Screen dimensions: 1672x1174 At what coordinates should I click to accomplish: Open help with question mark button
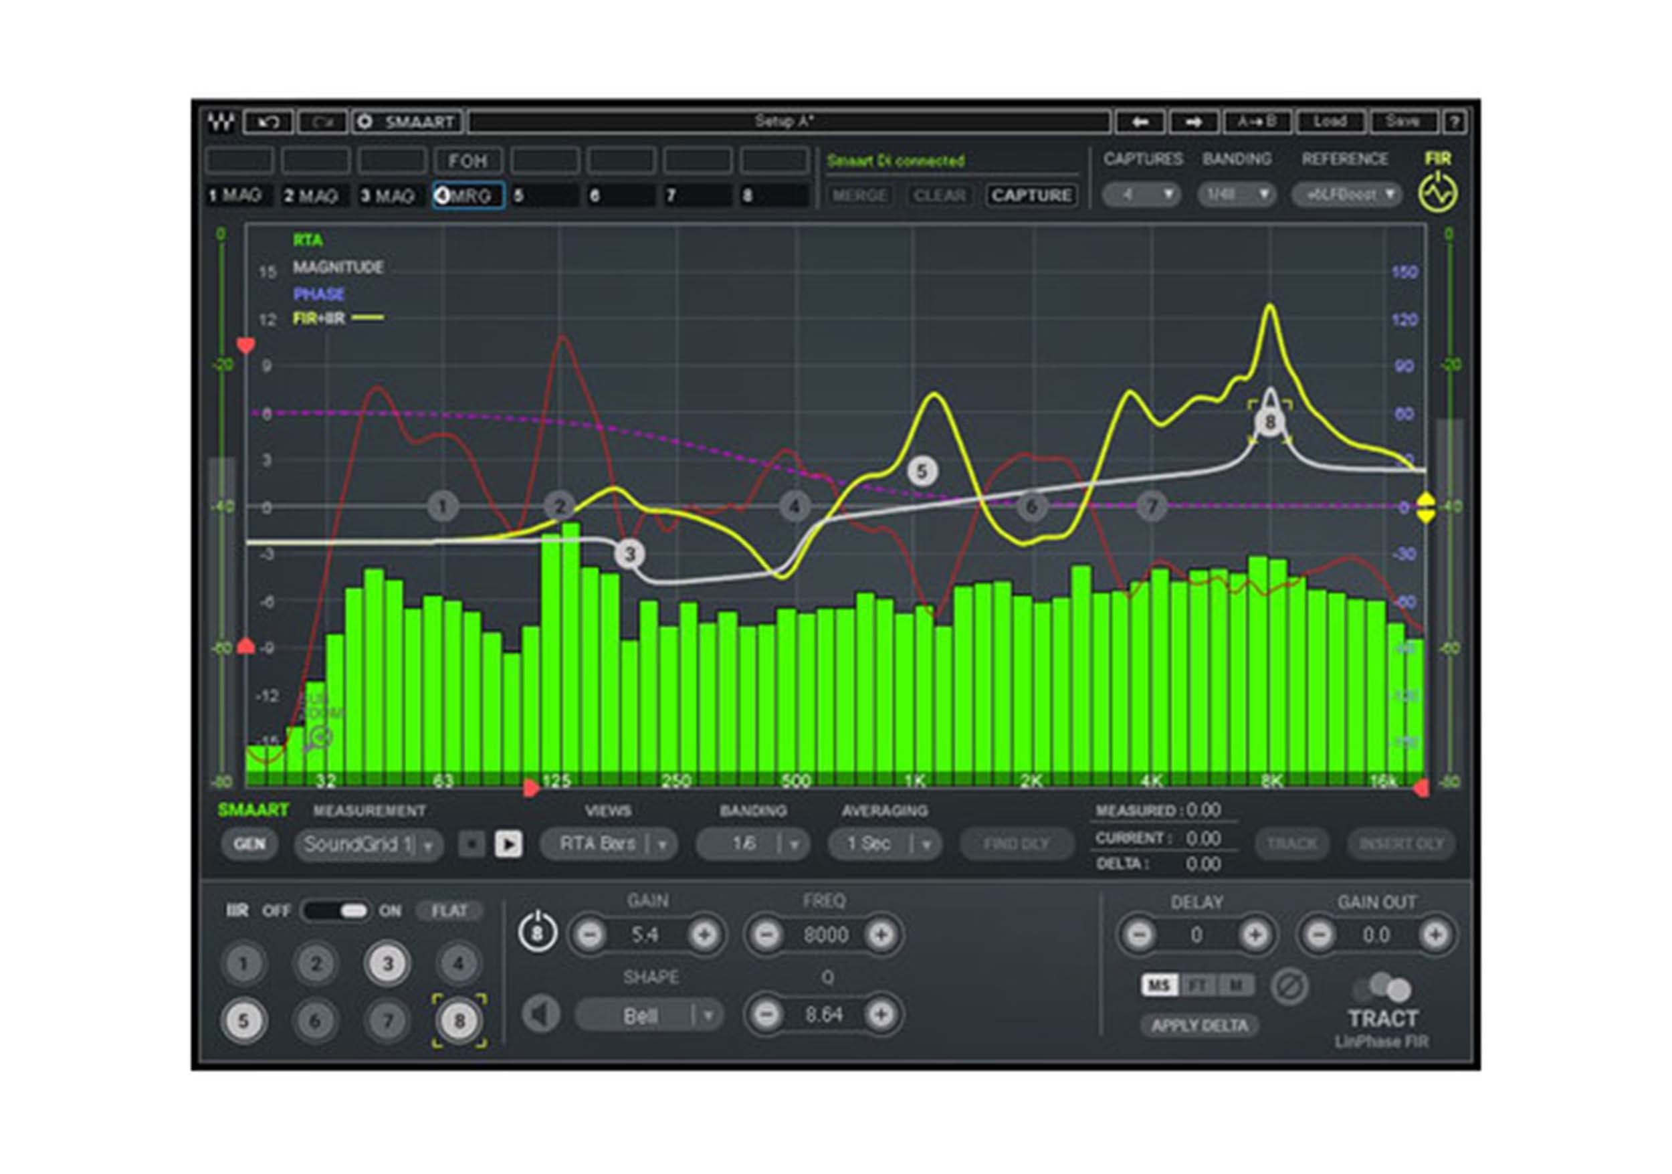[x=1454, y=122]
